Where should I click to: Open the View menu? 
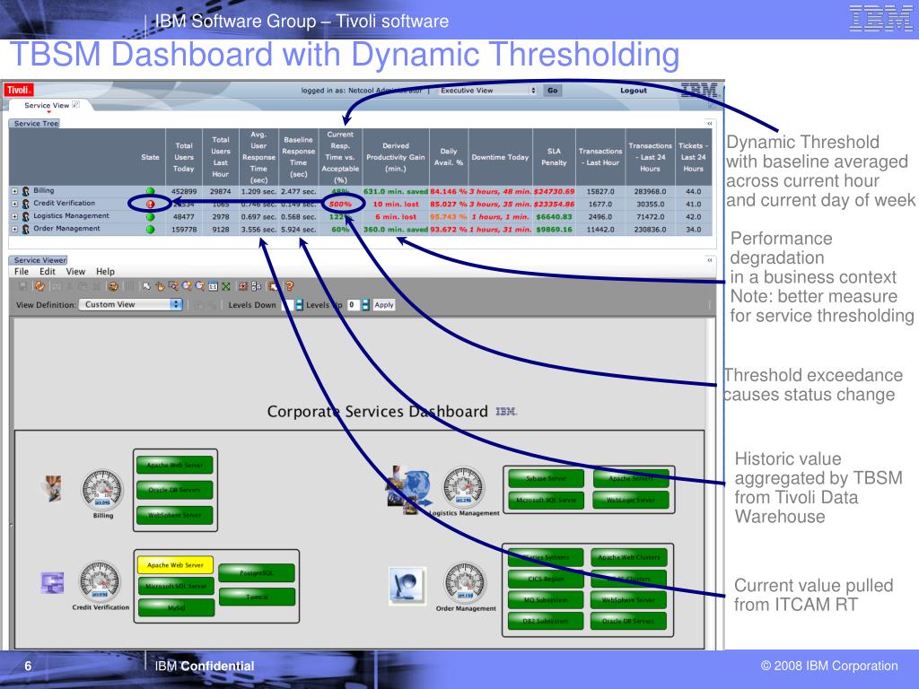tap(75, 271)
